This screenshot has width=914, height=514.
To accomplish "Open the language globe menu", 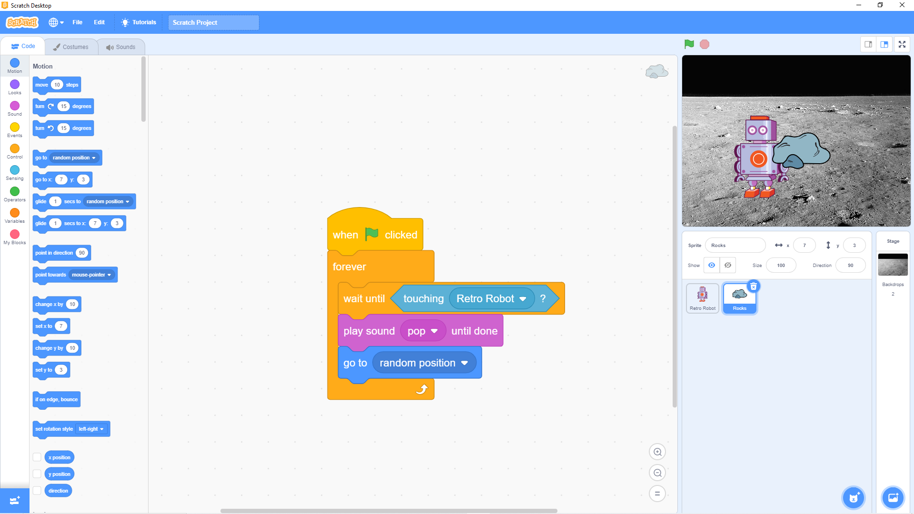I will pos(56,22).
